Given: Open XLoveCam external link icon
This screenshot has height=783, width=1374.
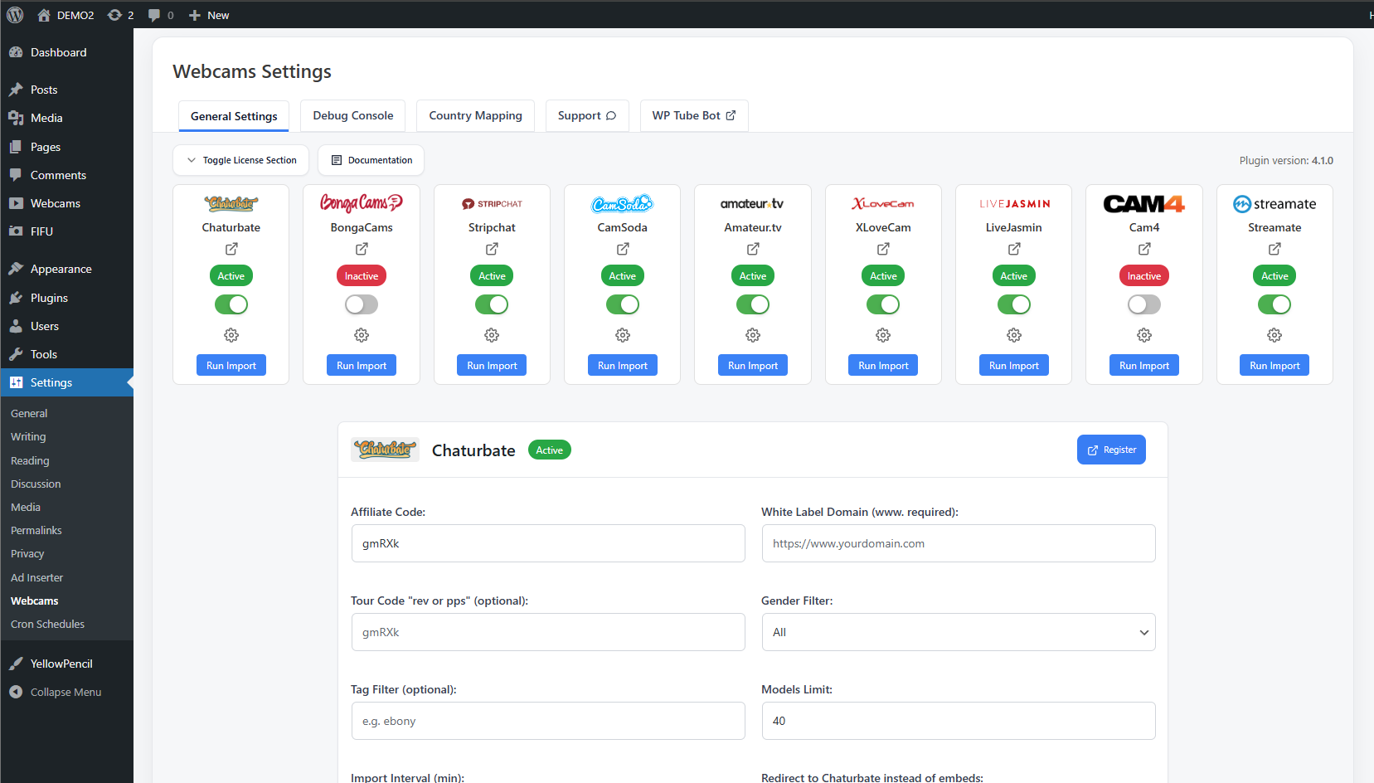Looking at the screenshot, I should [x=883, y=249].
